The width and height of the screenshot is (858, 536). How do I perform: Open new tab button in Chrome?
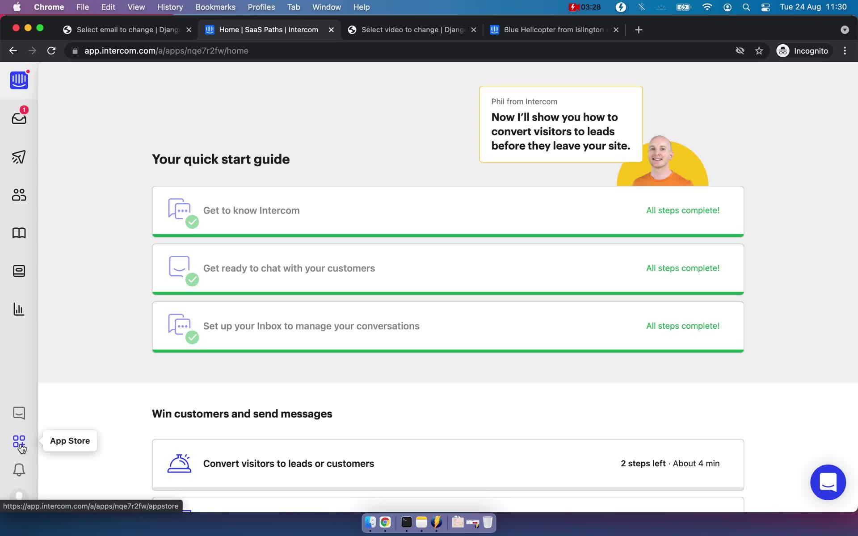pos(639,29)
